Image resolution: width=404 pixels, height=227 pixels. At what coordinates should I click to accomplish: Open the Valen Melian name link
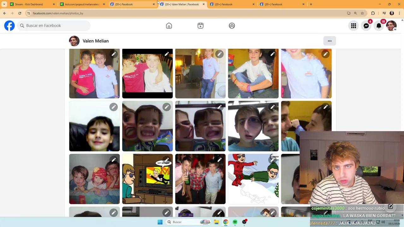pyautogui.click(x=96, y=41)
